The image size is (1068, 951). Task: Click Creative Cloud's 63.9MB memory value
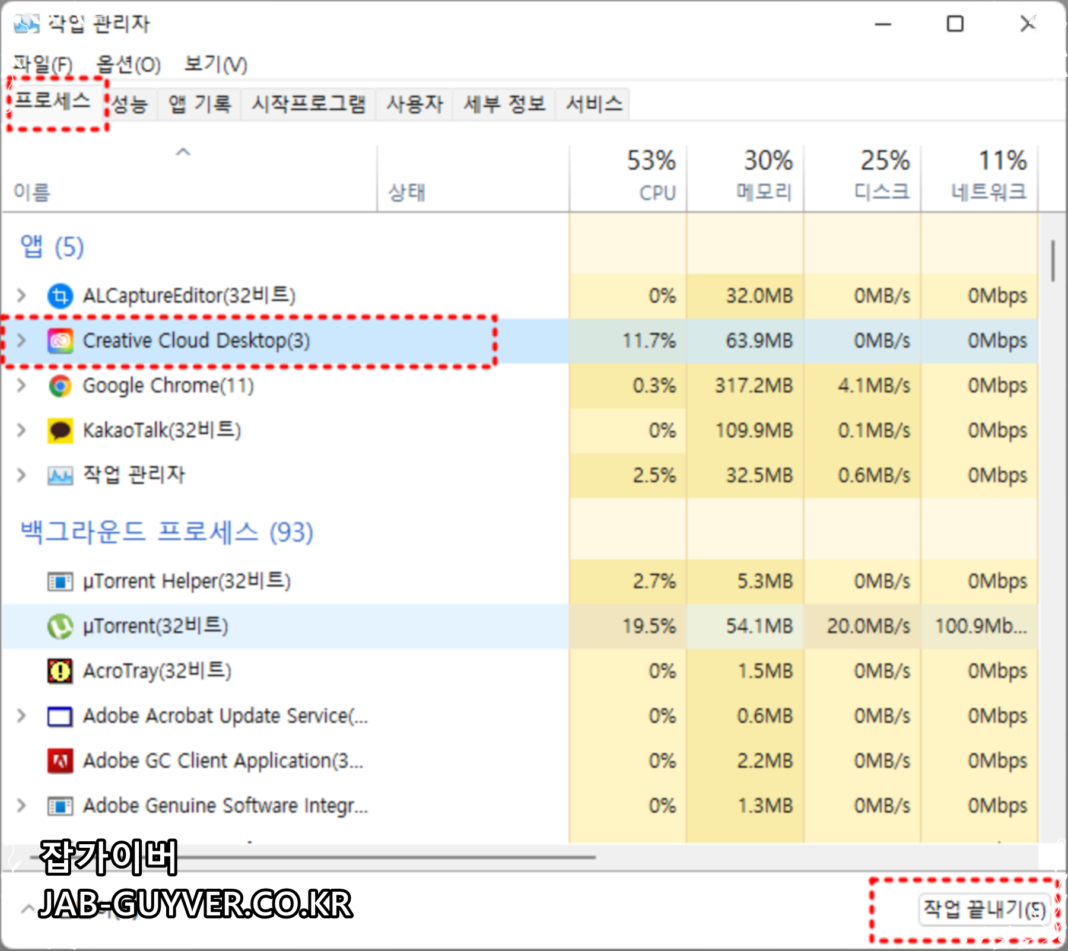tap(759, 341)
